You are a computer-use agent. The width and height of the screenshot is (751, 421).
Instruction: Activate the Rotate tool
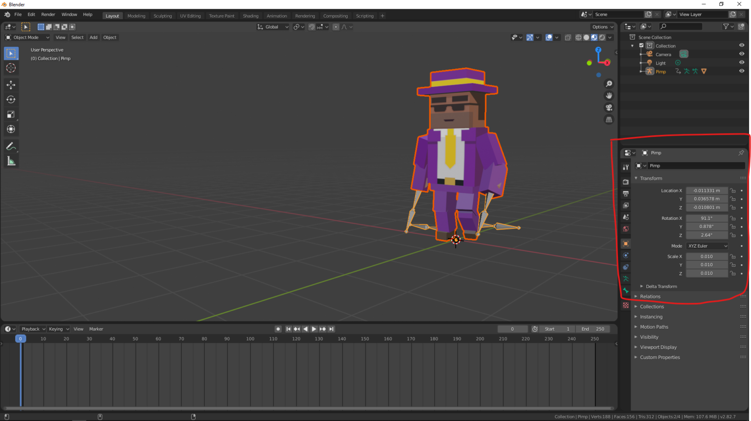click(x=11, y=99)
